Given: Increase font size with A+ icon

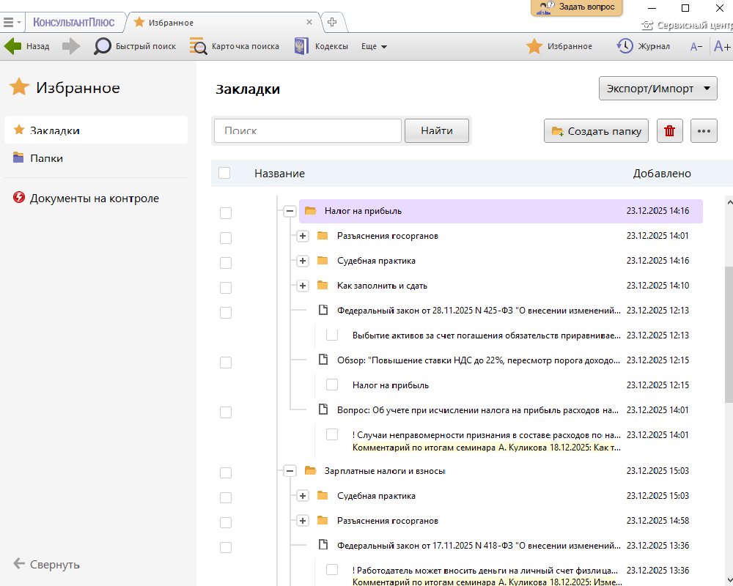Looking at the screenshot, I should coord(721,46).
